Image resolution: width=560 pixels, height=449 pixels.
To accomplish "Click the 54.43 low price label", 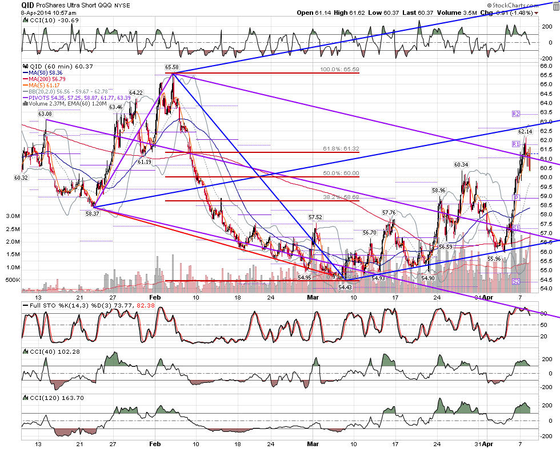I will click(345, 287).
